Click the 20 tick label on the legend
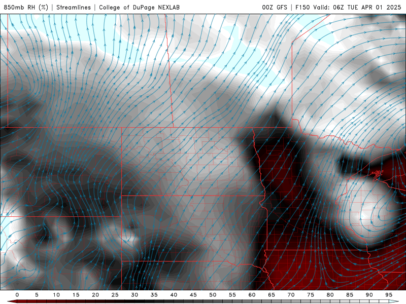This screenshot has height=304, width=406. coord(95,295)
